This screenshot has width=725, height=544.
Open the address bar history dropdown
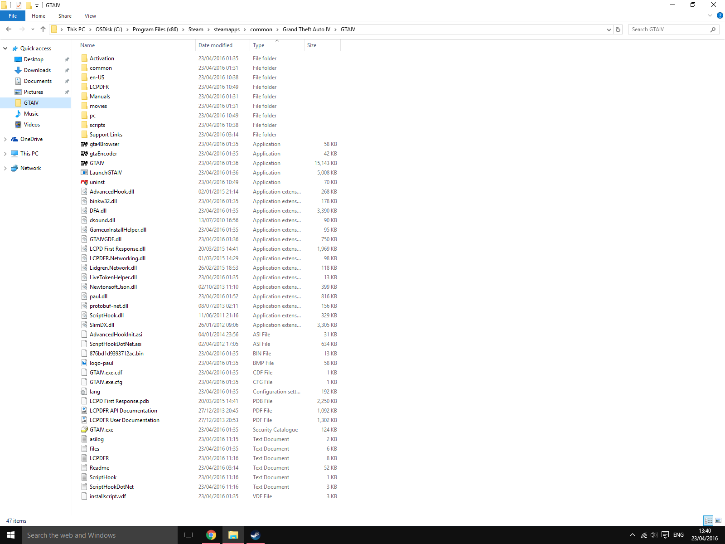point(609,29)
